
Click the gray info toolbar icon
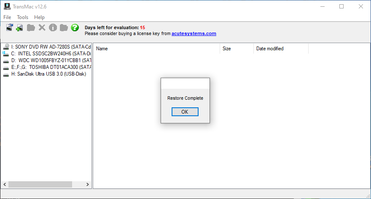coord(53,28)
